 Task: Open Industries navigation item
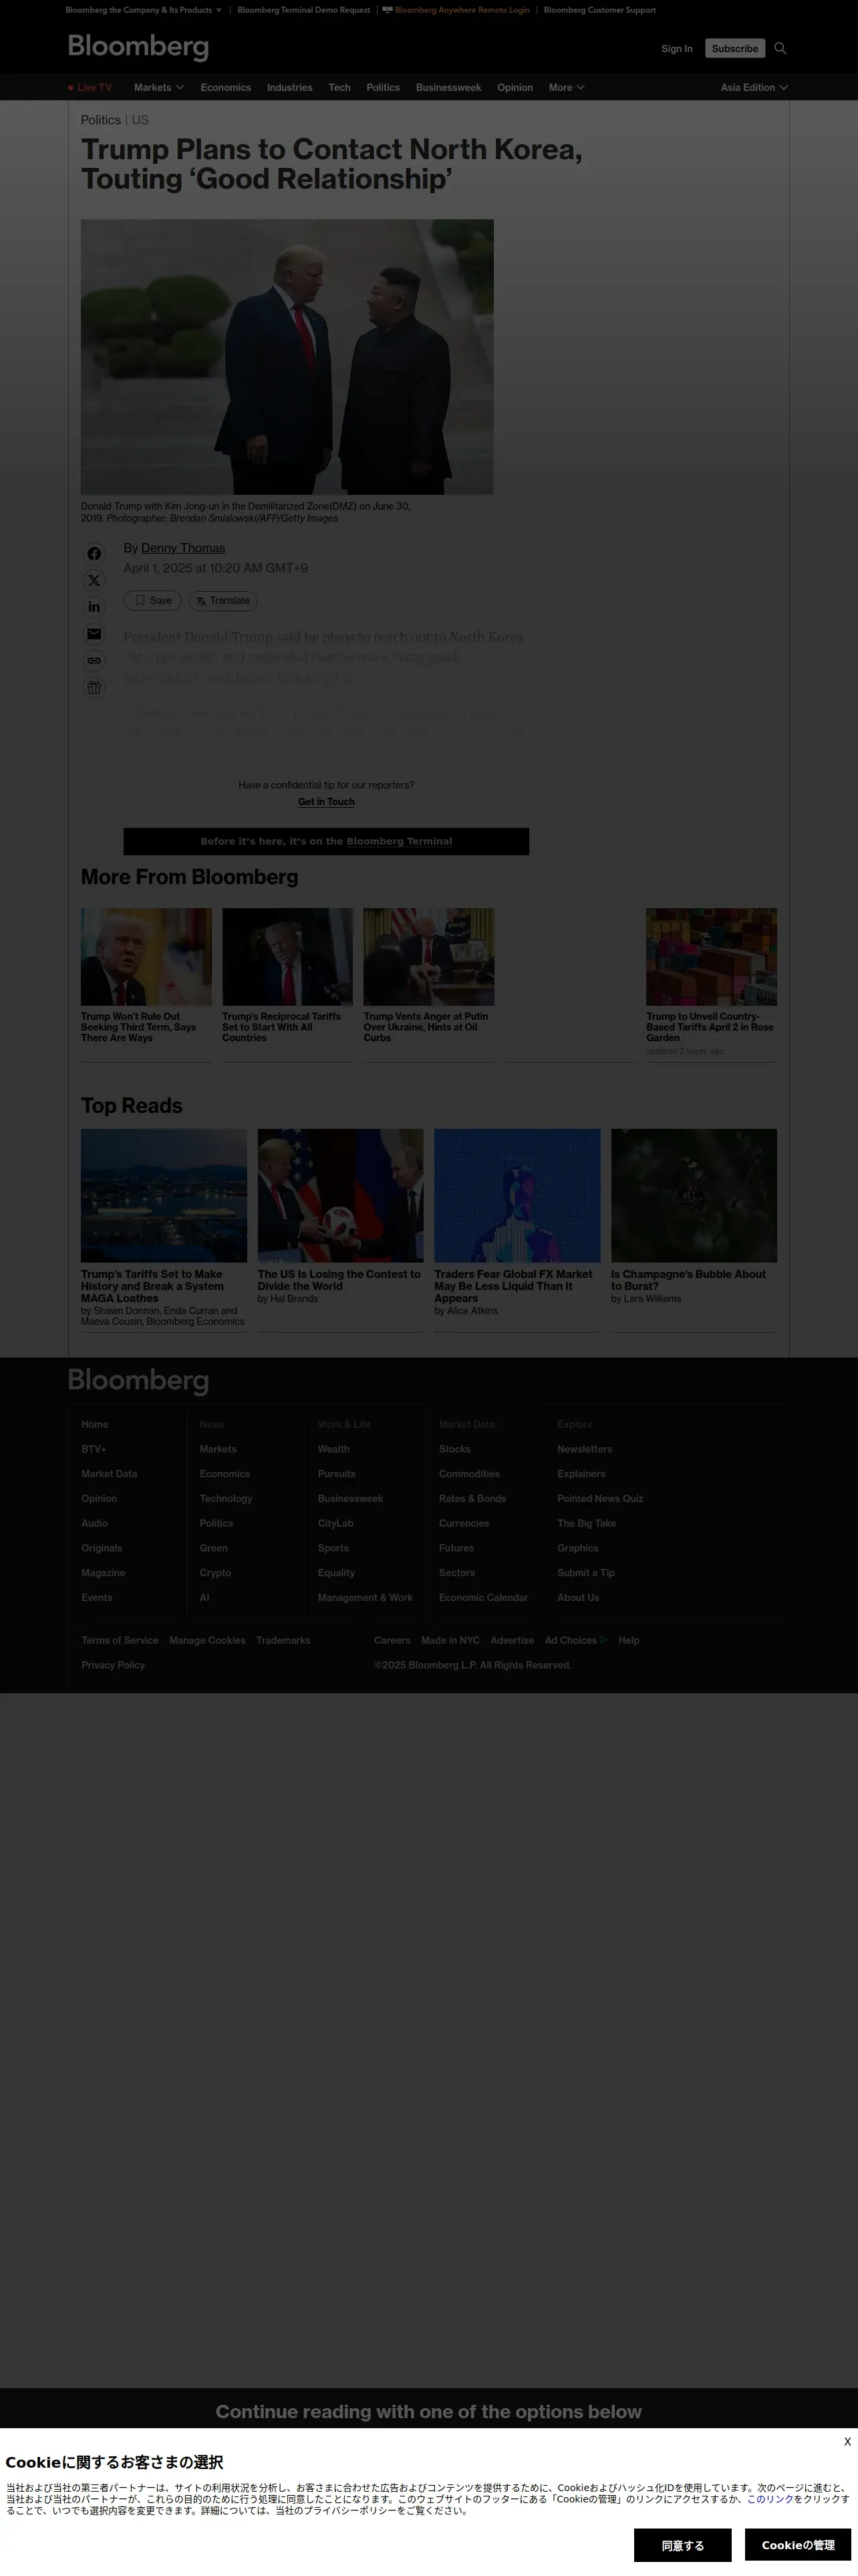coord(289,88)
